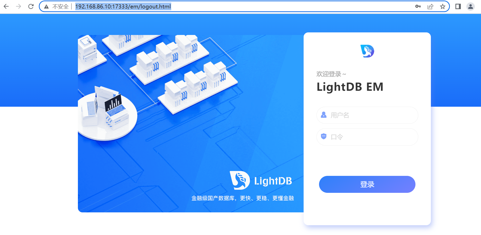Focus the 用户名 username field
481x235 pixels.
pos(367,115)
